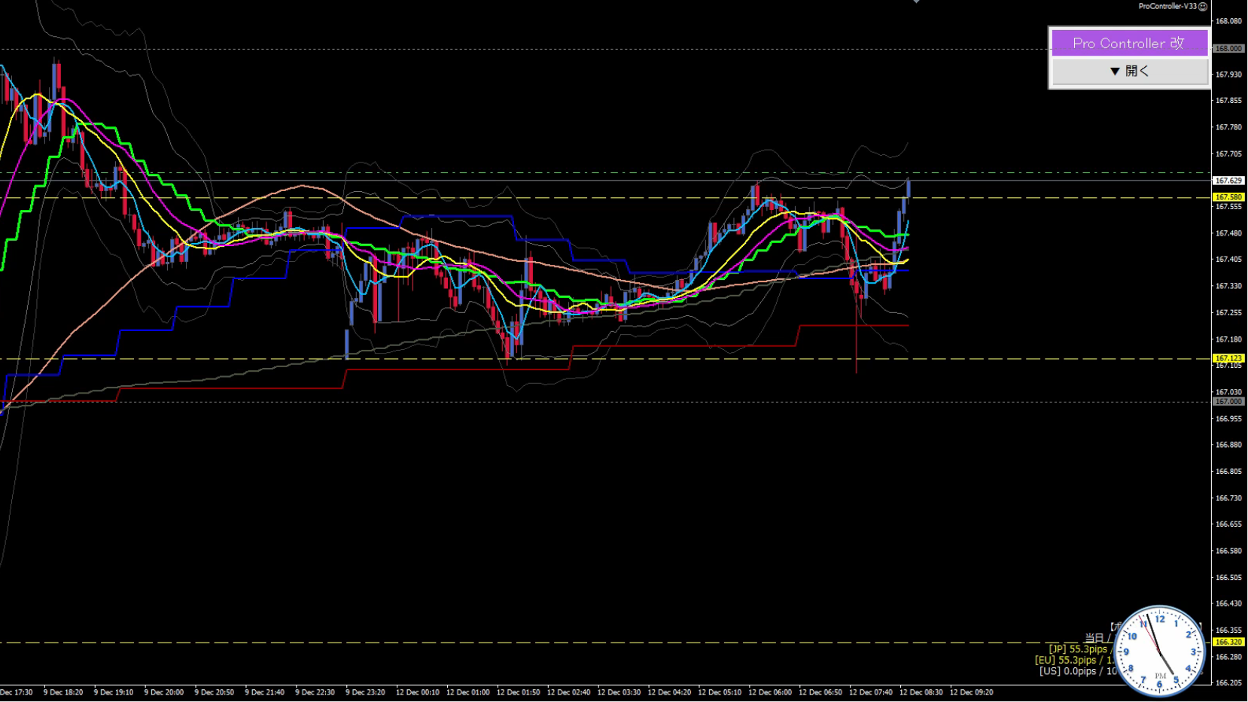
Task: Click the 167.780 price axis value
Action: click(x=1228, y=127)
